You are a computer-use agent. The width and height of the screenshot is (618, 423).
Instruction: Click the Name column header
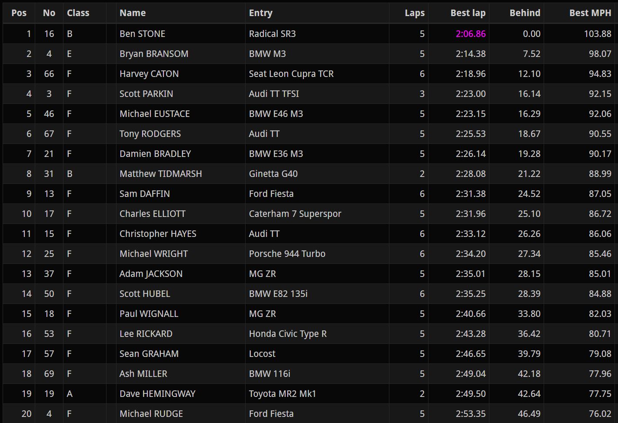click(133, 13)
